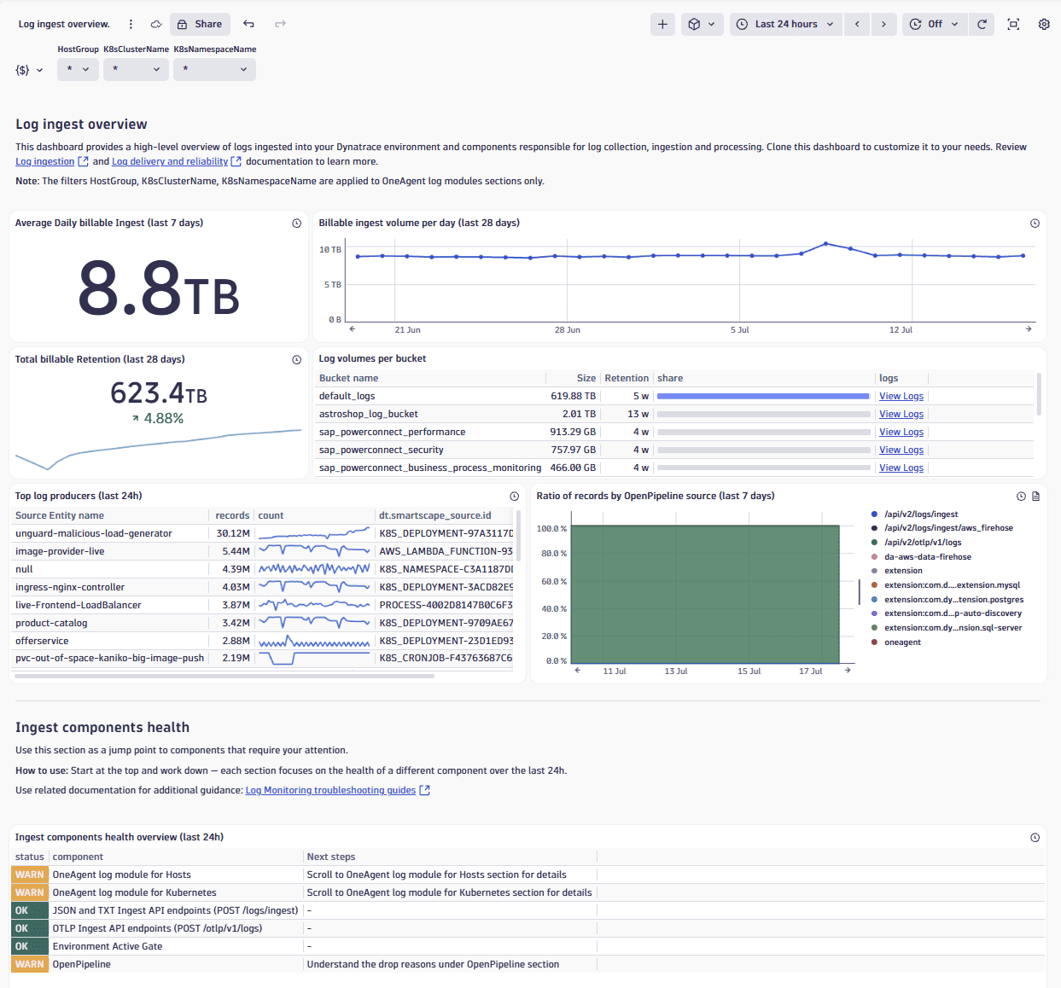Select the OpenPipeline WARN status row
The width and height of the screenshot is (1061, 988).
tap(528, 964)
